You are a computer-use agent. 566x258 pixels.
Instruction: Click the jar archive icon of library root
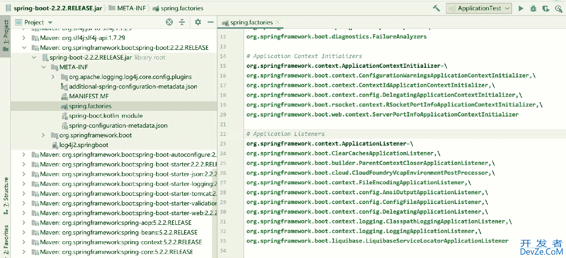click(x=45, y=58)
